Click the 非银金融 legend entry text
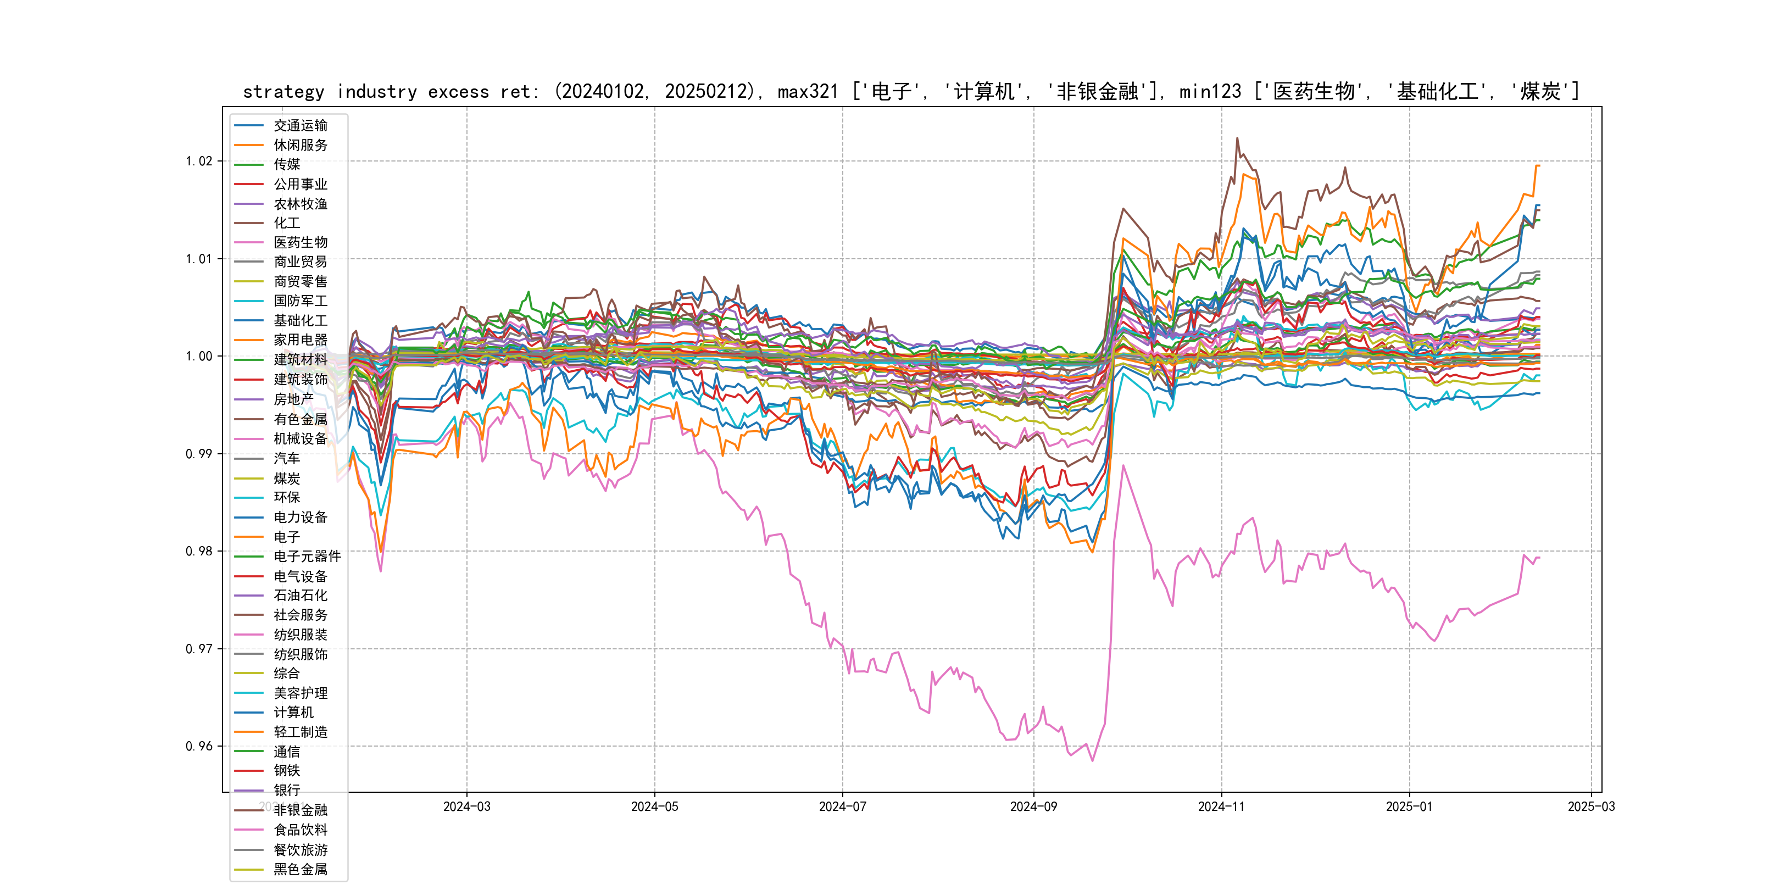 click(300, 810)
